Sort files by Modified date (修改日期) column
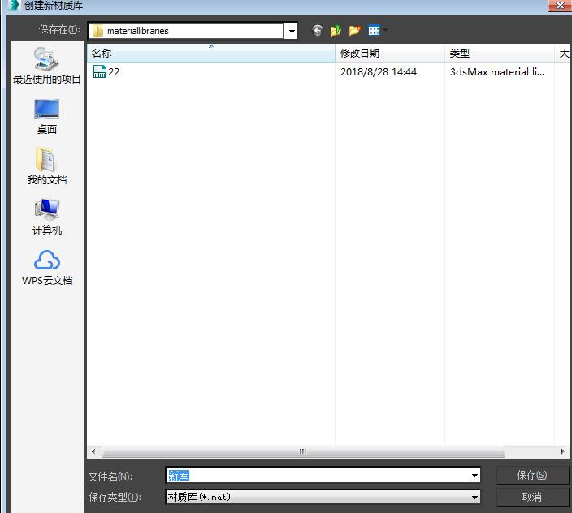This screenshot has height=513, width=572. (x=390, y=54)
